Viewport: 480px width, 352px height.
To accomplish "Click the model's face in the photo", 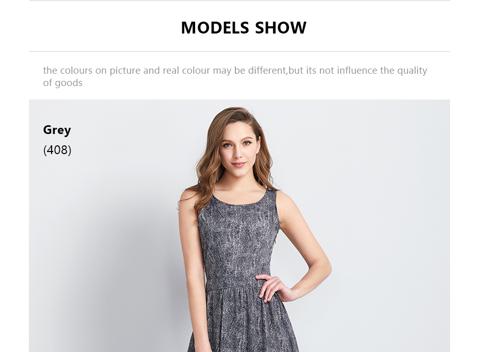I will tap(239, 147).
